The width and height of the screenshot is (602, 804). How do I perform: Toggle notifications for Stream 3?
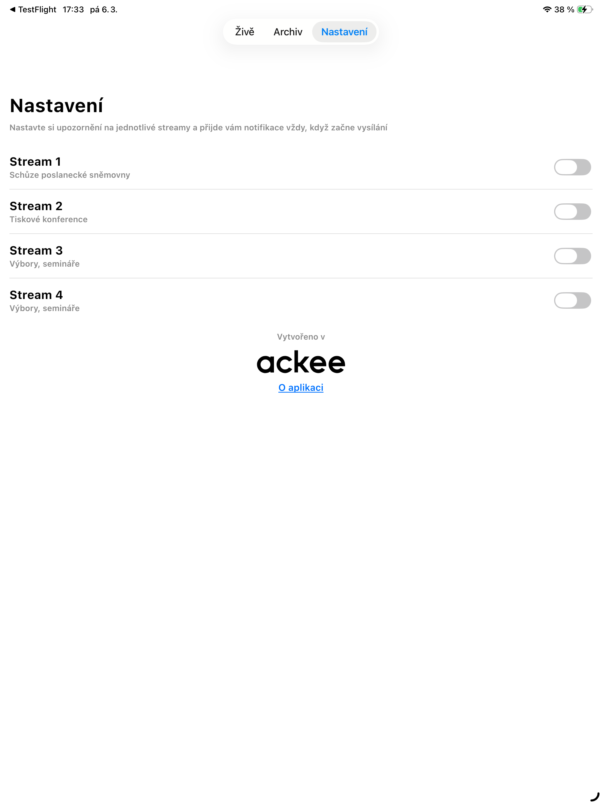573,257
